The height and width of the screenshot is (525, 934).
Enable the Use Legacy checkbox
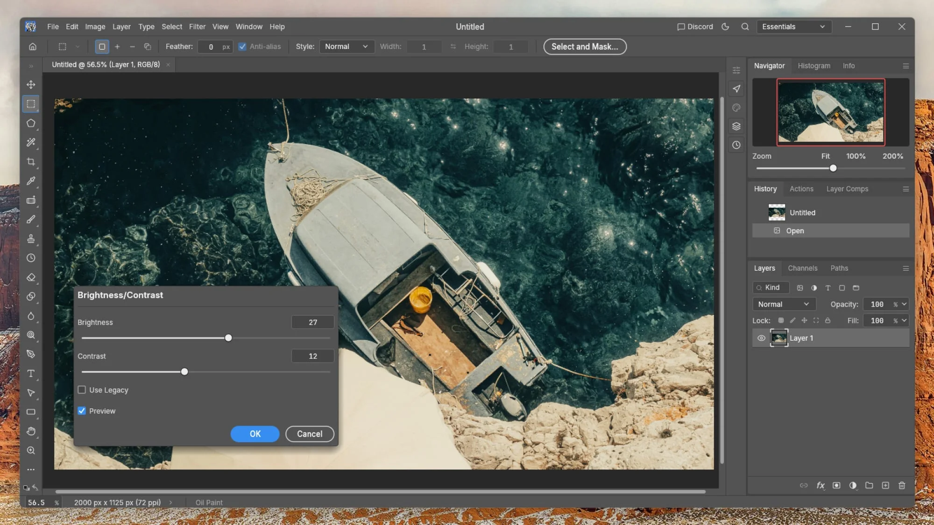click(82, 390)
